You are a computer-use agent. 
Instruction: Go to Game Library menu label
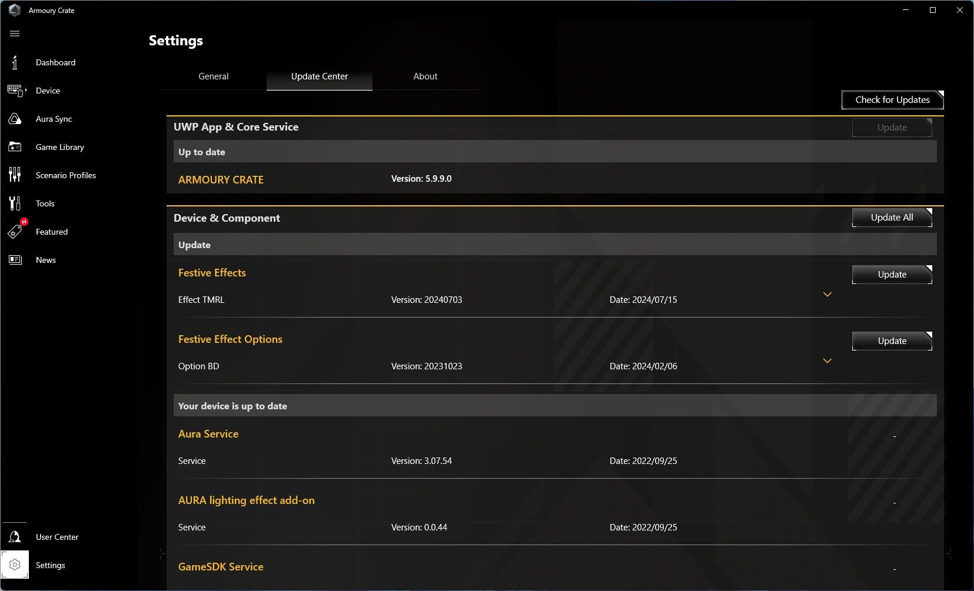tap(60, 147)
